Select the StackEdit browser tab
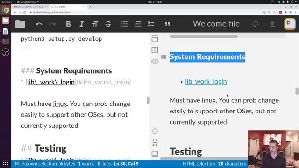The height and width of the screenshot is (168, 299). pos(67,7)
